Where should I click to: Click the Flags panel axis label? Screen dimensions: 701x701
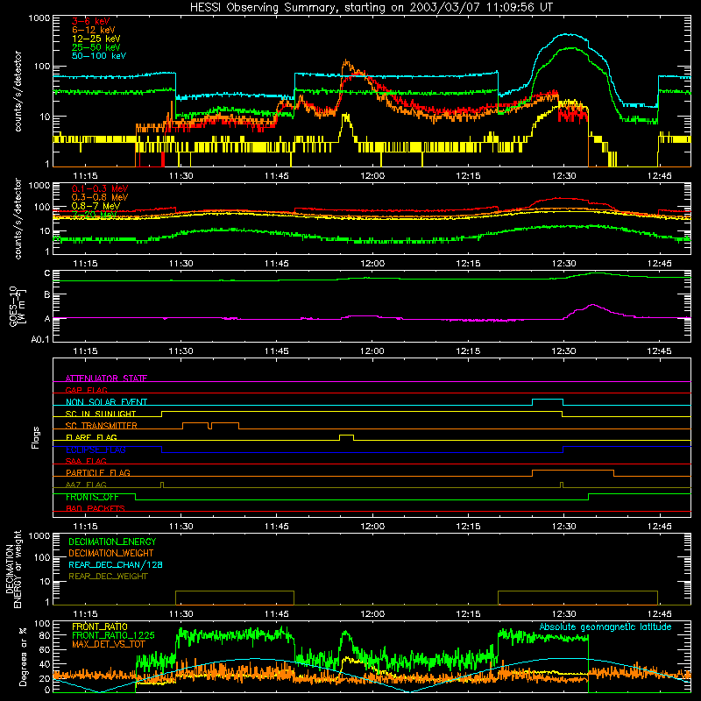click(x=36, y=437)
